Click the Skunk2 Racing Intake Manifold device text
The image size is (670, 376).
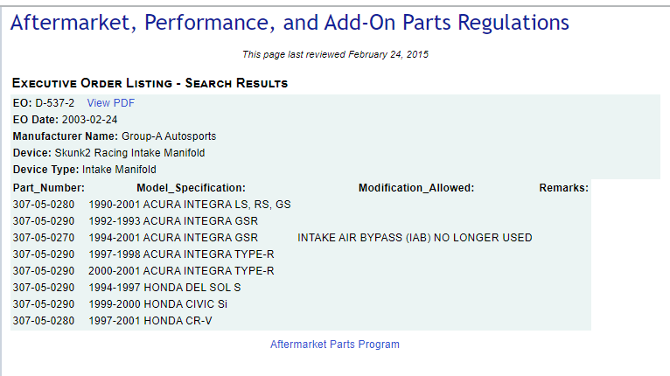pyautogui.click(x=136, y=153)
